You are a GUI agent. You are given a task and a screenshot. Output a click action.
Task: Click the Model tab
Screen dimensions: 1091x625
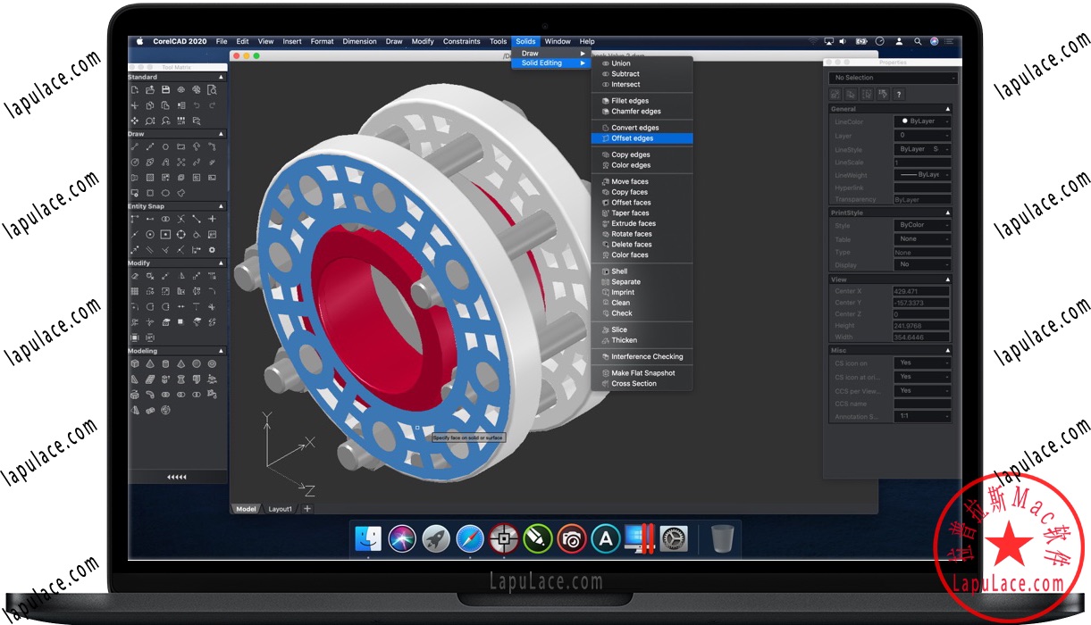(x=246, y=508)
